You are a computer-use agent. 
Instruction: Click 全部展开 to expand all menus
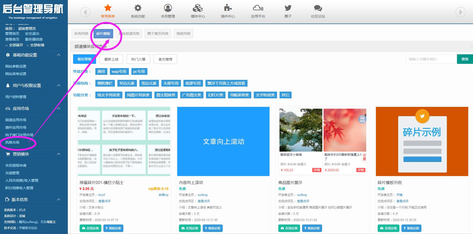[x=14, y=45]
